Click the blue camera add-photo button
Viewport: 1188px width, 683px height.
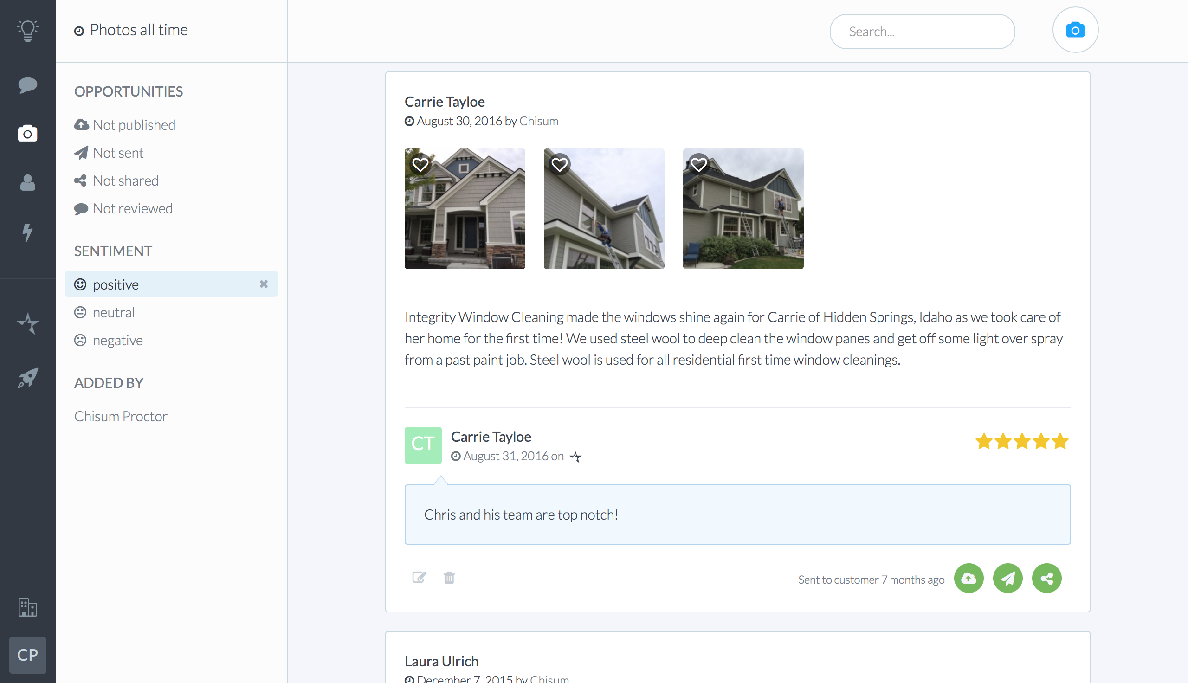(x=1075, y=30)
